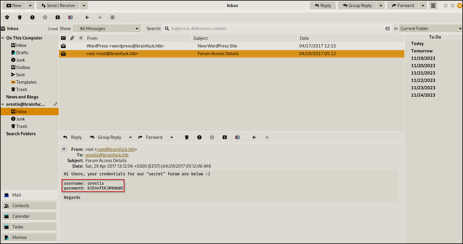Viewport: 463px width, 244px height.
Task: Delete message using top toolbar trash icon
Action: pyautogui.click(x=20, y=17)
